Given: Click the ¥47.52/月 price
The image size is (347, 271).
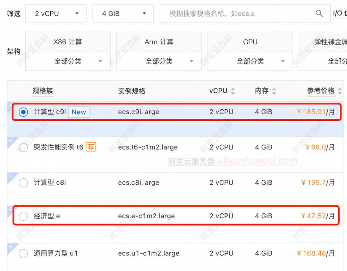Looking at the screenshot, I should click(x=318, y=216).
